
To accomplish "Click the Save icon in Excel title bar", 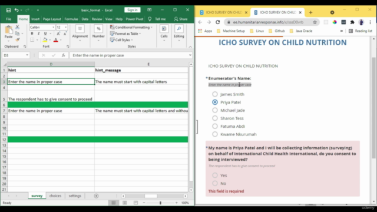I will [x=8, y=10].
